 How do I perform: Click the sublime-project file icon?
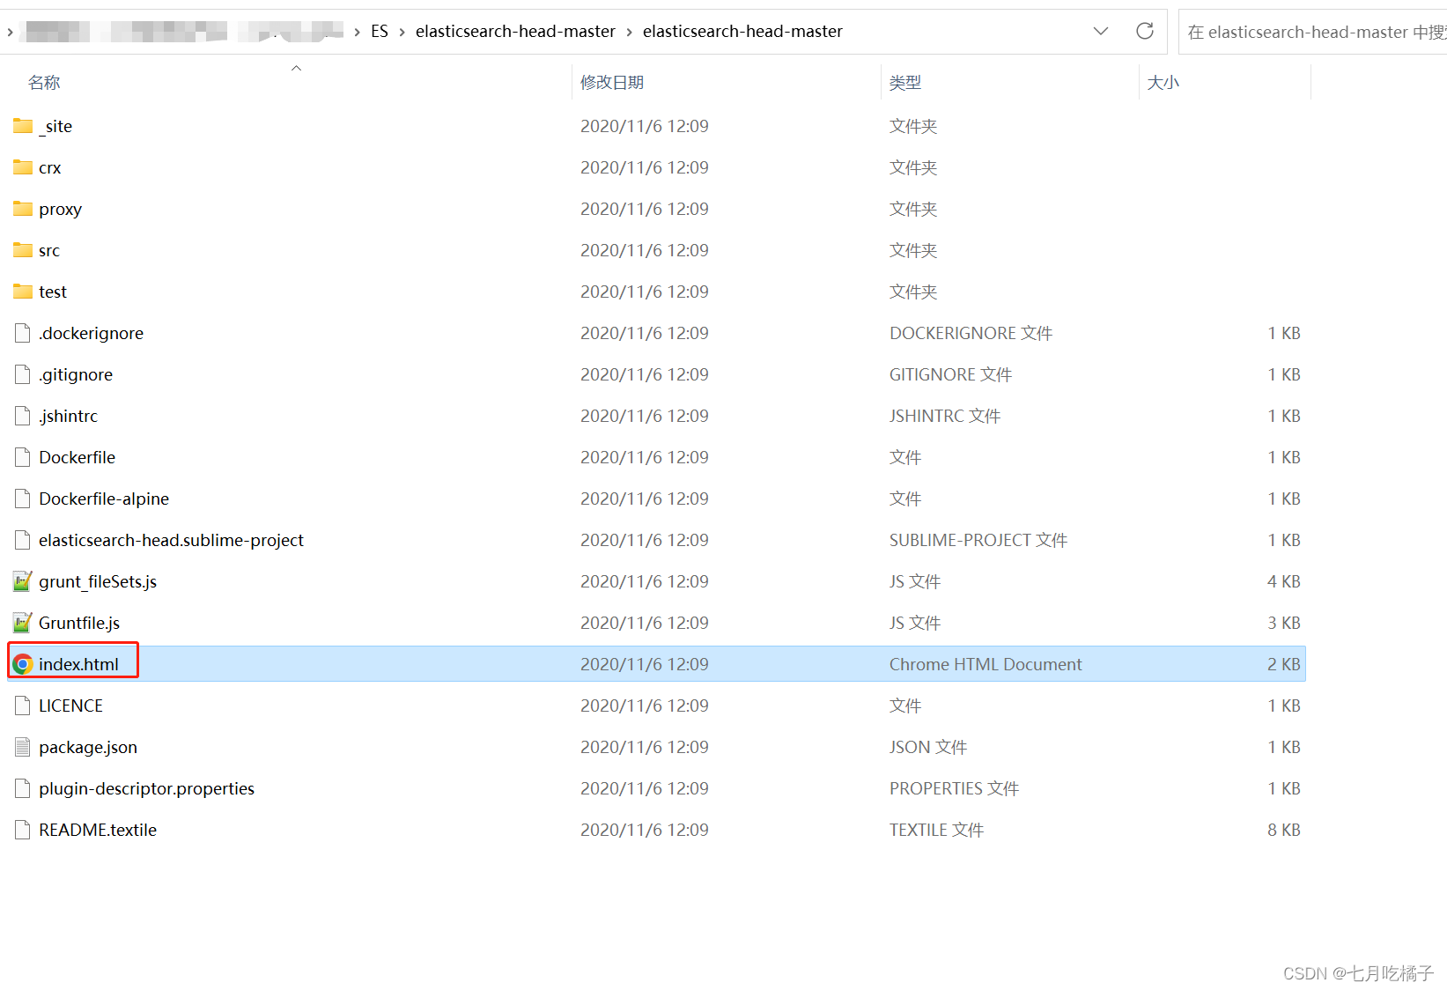coord(23,540)
